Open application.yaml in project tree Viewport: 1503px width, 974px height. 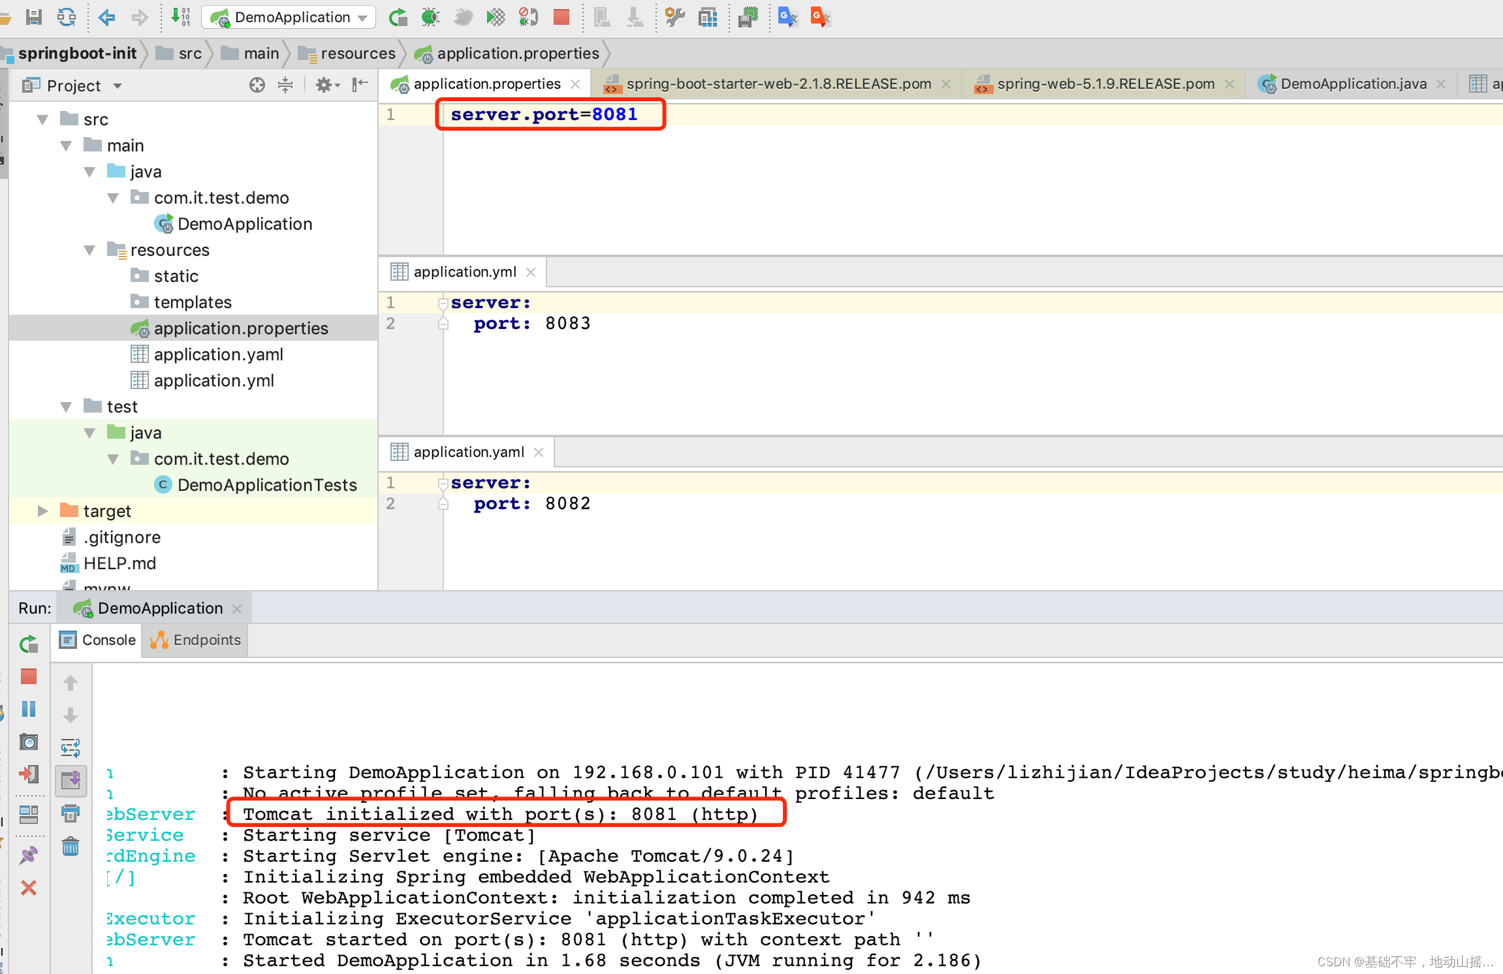218,354
